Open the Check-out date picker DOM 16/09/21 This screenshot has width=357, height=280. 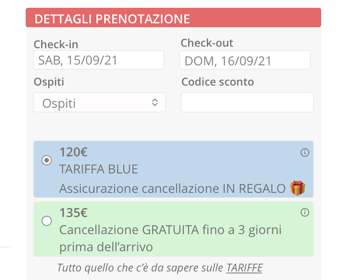245,60
